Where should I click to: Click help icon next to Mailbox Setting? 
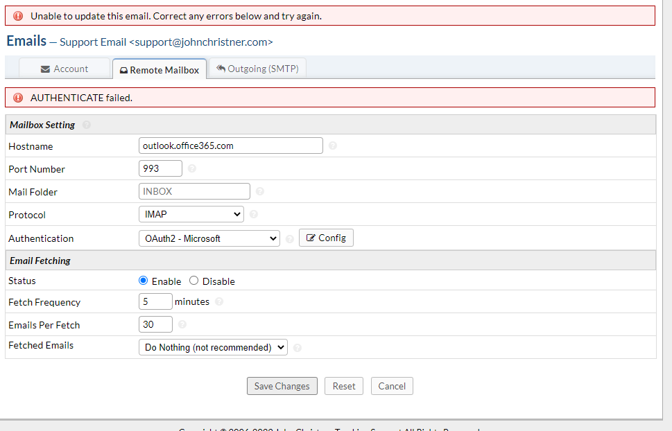87,125
